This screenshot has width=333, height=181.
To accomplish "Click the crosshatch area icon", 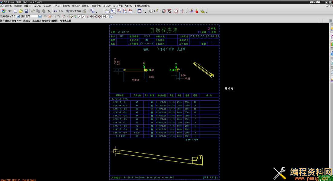I will click(176, 11).
